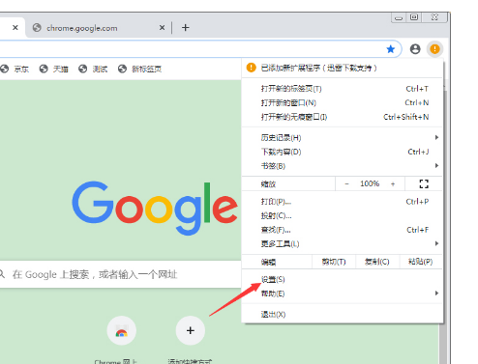This screenshot has height=364, width=478.
Task: Click the Google logo
Action: [155, 208]
